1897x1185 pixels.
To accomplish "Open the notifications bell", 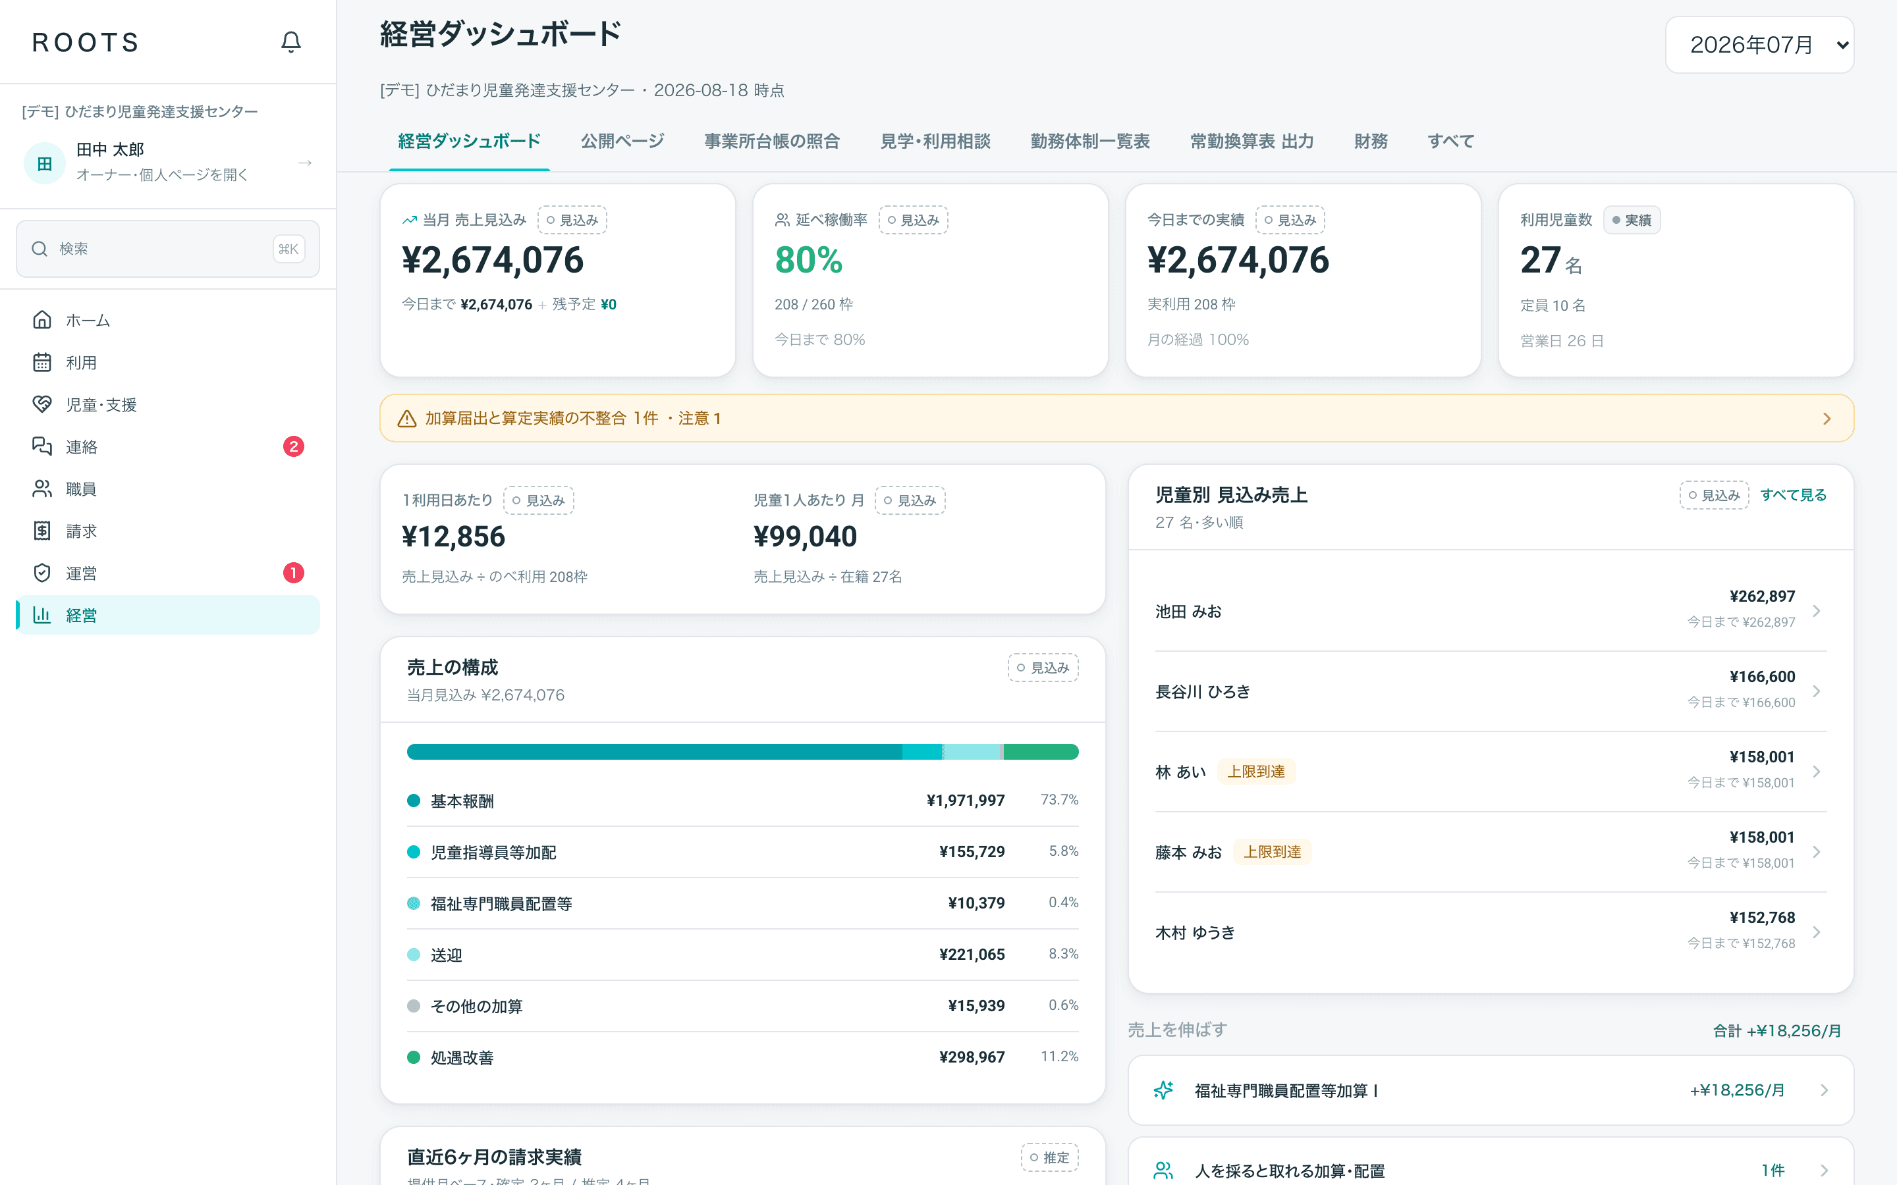I will pos(291,41).
